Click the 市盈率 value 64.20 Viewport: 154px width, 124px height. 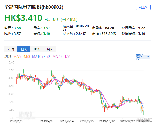[109, 28]
